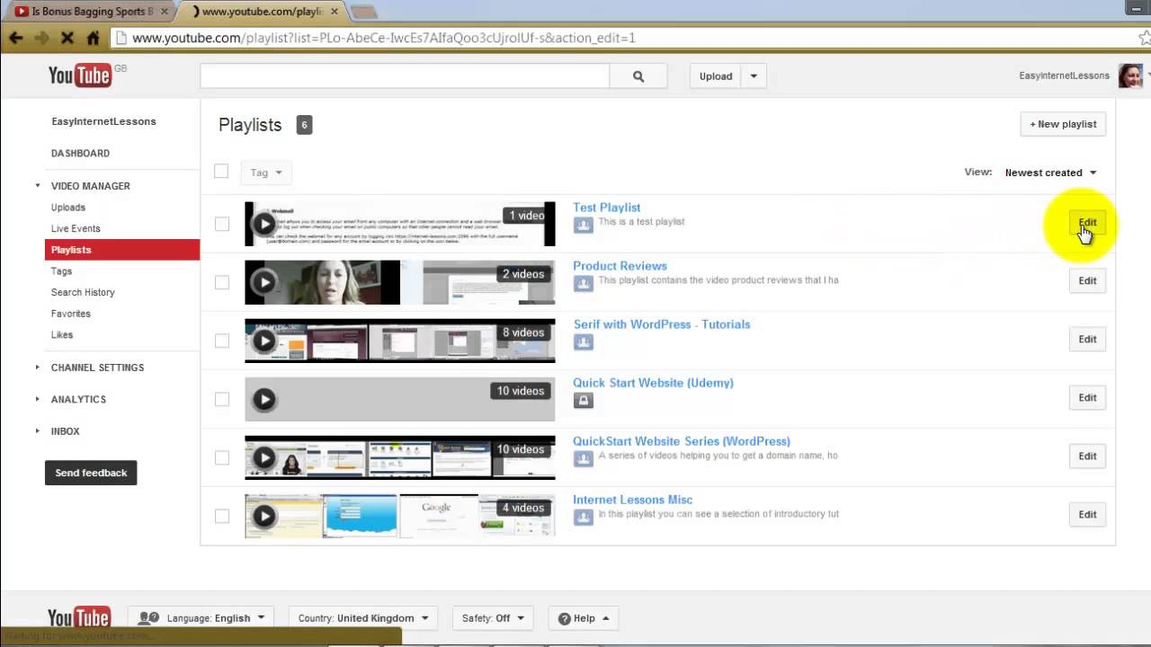Click the footer YouTube logo
1151x647 pixels.
click(79, 617)
